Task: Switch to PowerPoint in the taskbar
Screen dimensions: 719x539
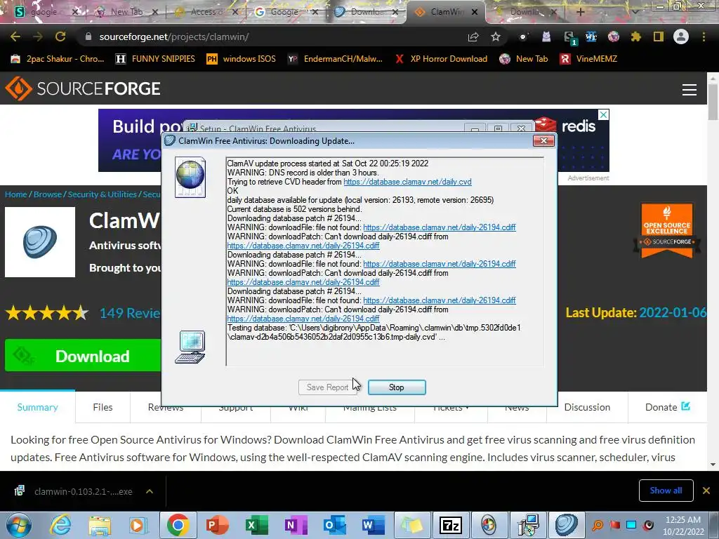Action: [218, 525]
